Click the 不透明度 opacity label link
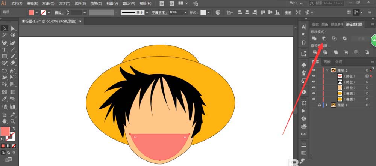Image resolution: width=376 pixels, height=166 pixels. click(159, 13)
